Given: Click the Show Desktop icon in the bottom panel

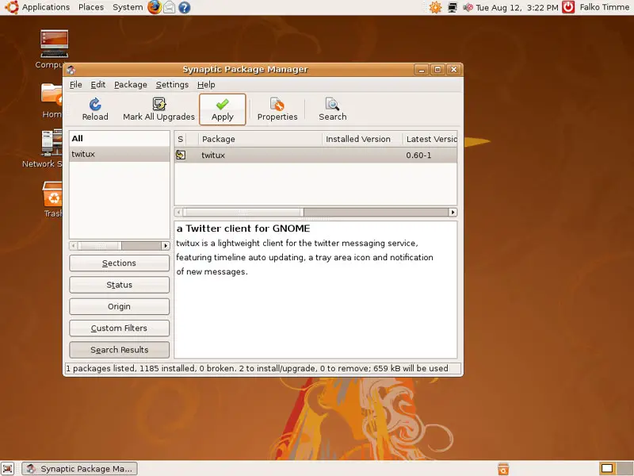Looking at the screenshot, I should pyautogui.click(x=8, y=469).
